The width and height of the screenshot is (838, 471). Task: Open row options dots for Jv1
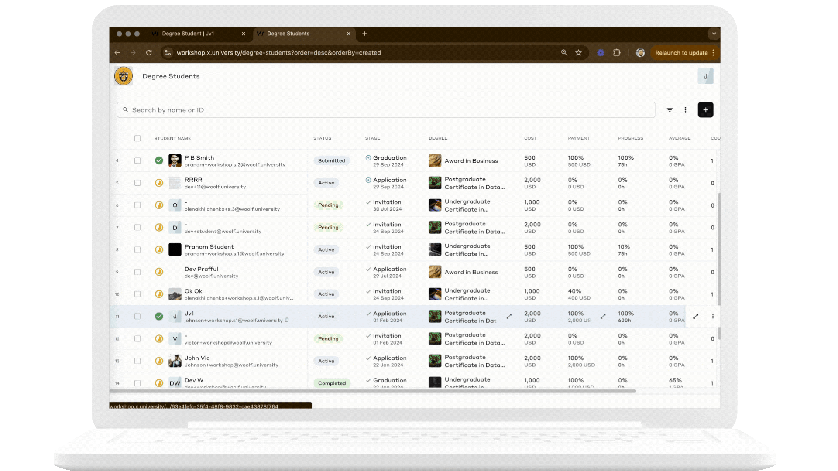click(x=713, y=317)
